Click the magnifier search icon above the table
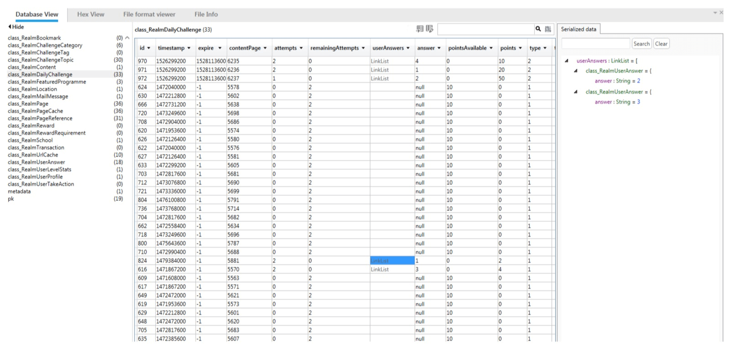 538,29
